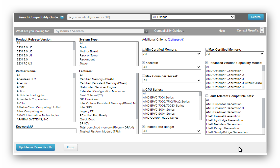Collapse the Max Certified Memory section
The image size is (280, 168).
pos(207,49)
